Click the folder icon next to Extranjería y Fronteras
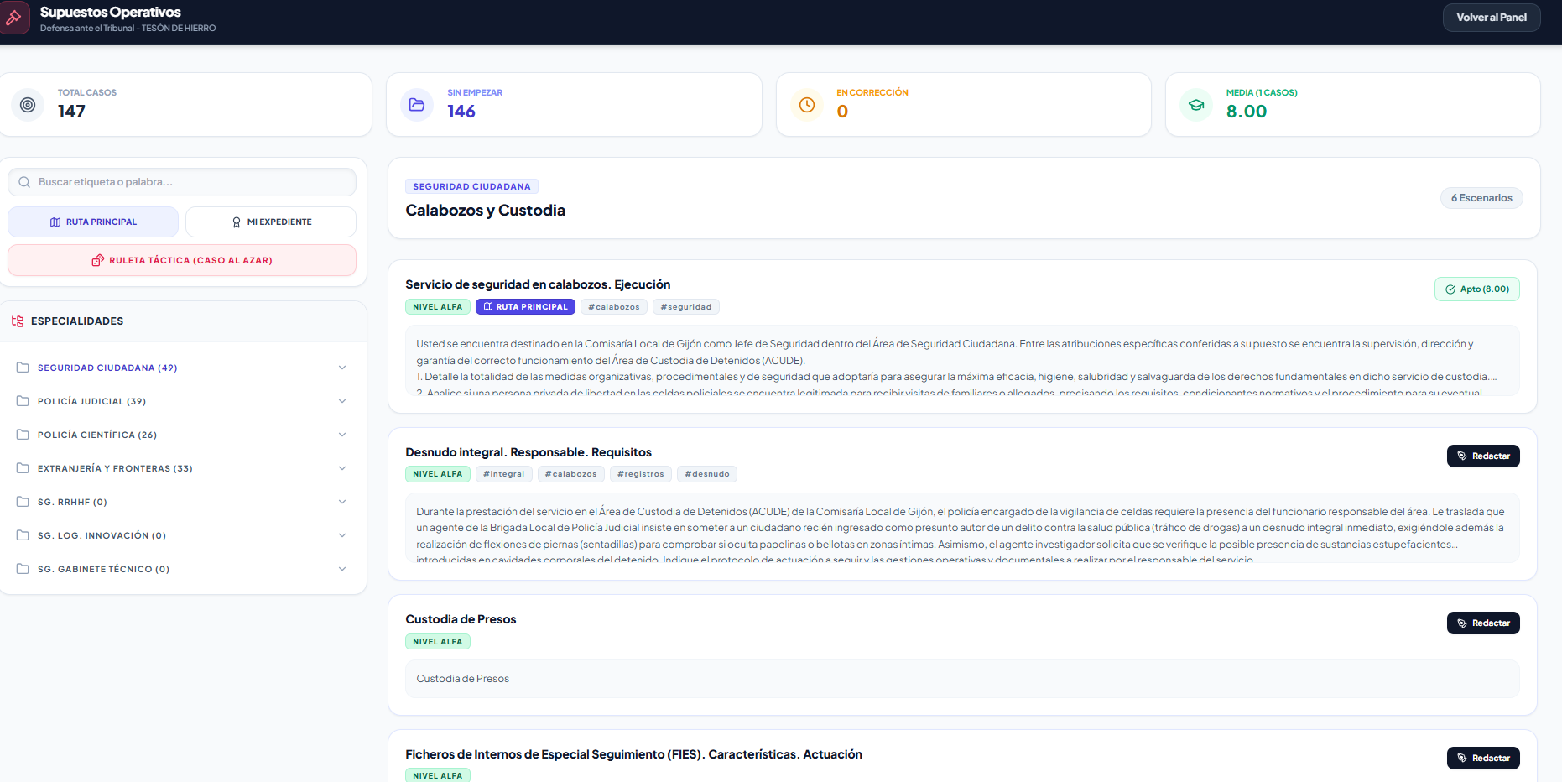Image resolution: width=1562 pixels, height=782 pixels. point(23,468)
